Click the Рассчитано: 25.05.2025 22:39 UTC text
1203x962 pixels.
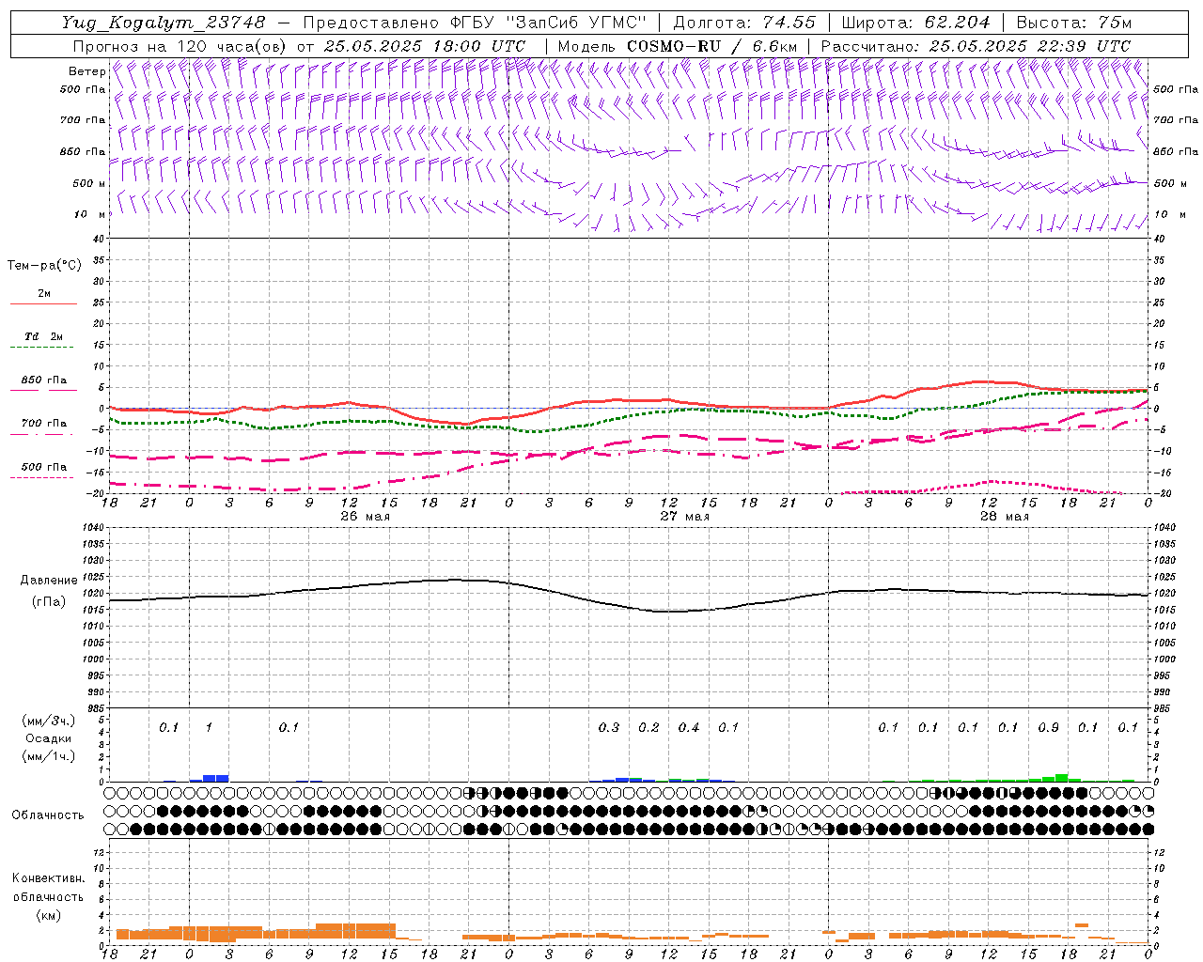[976, 46]
